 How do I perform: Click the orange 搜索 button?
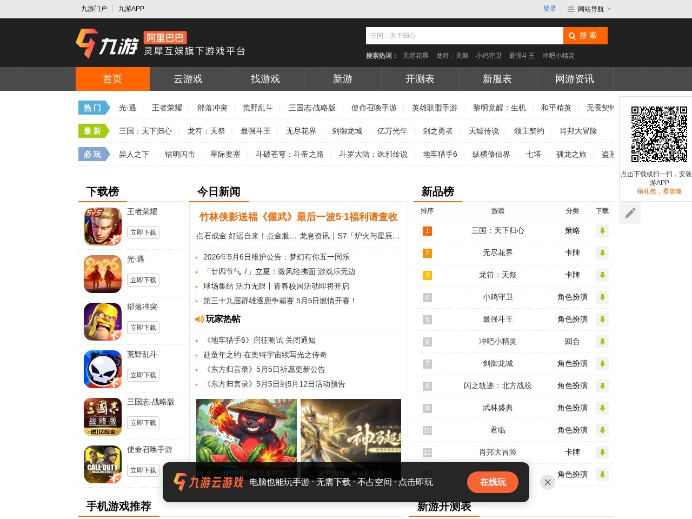point(585,36)
